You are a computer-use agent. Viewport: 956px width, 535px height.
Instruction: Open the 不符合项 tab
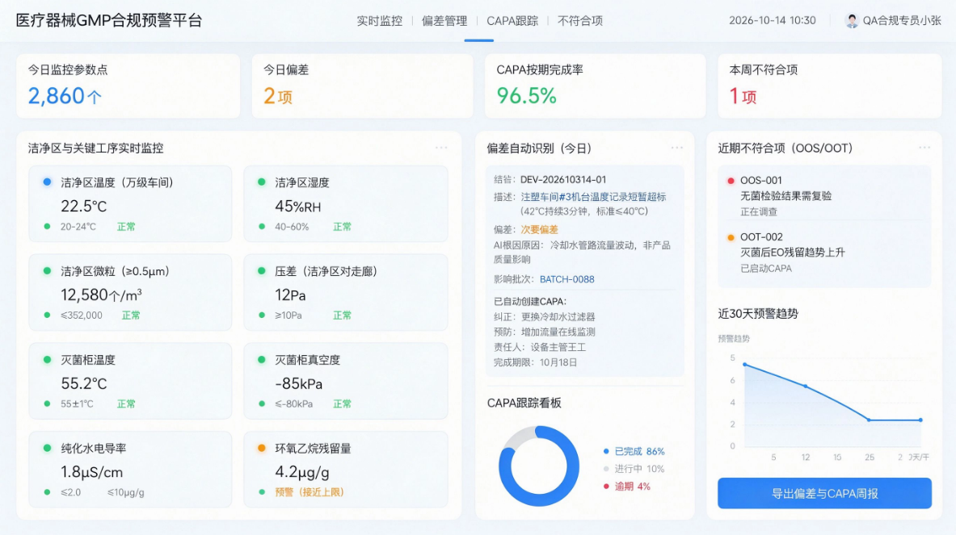[x=579, y=21]
